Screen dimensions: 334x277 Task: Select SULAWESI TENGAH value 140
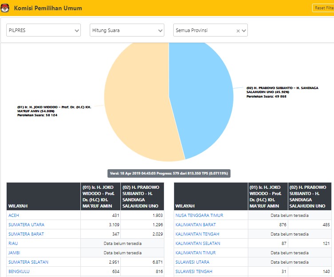(326, 272)
